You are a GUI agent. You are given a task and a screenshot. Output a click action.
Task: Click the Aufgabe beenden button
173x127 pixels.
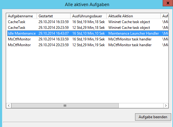point(153,117)
